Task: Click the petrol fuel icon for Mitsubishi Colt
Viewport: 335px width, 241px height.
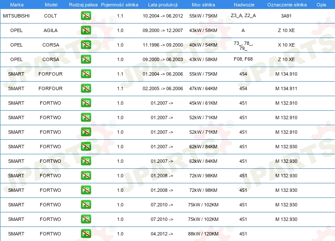Action: coord(86,16)
